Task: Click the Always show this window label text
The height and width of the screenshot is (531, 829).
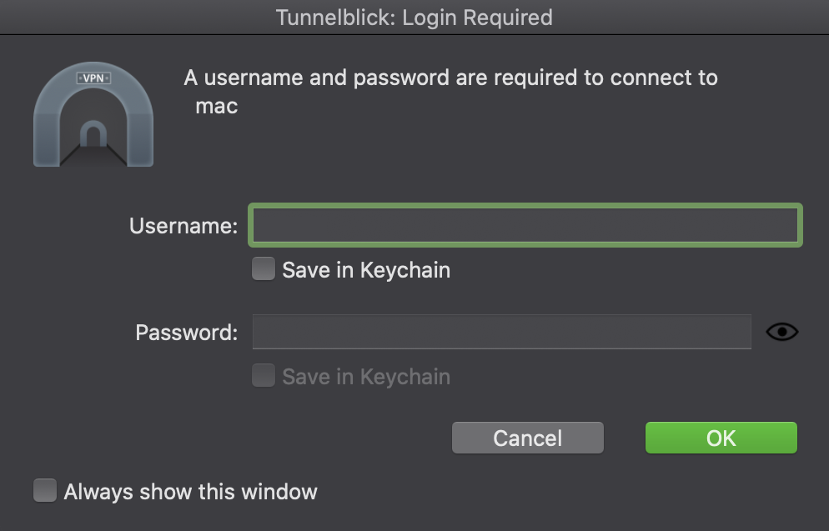Action: click(190, 492)
